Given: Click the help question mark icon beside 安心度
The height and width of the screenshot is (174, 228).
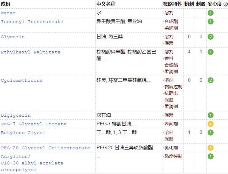Looking at the screenshot, I should (x=226, y=4).
